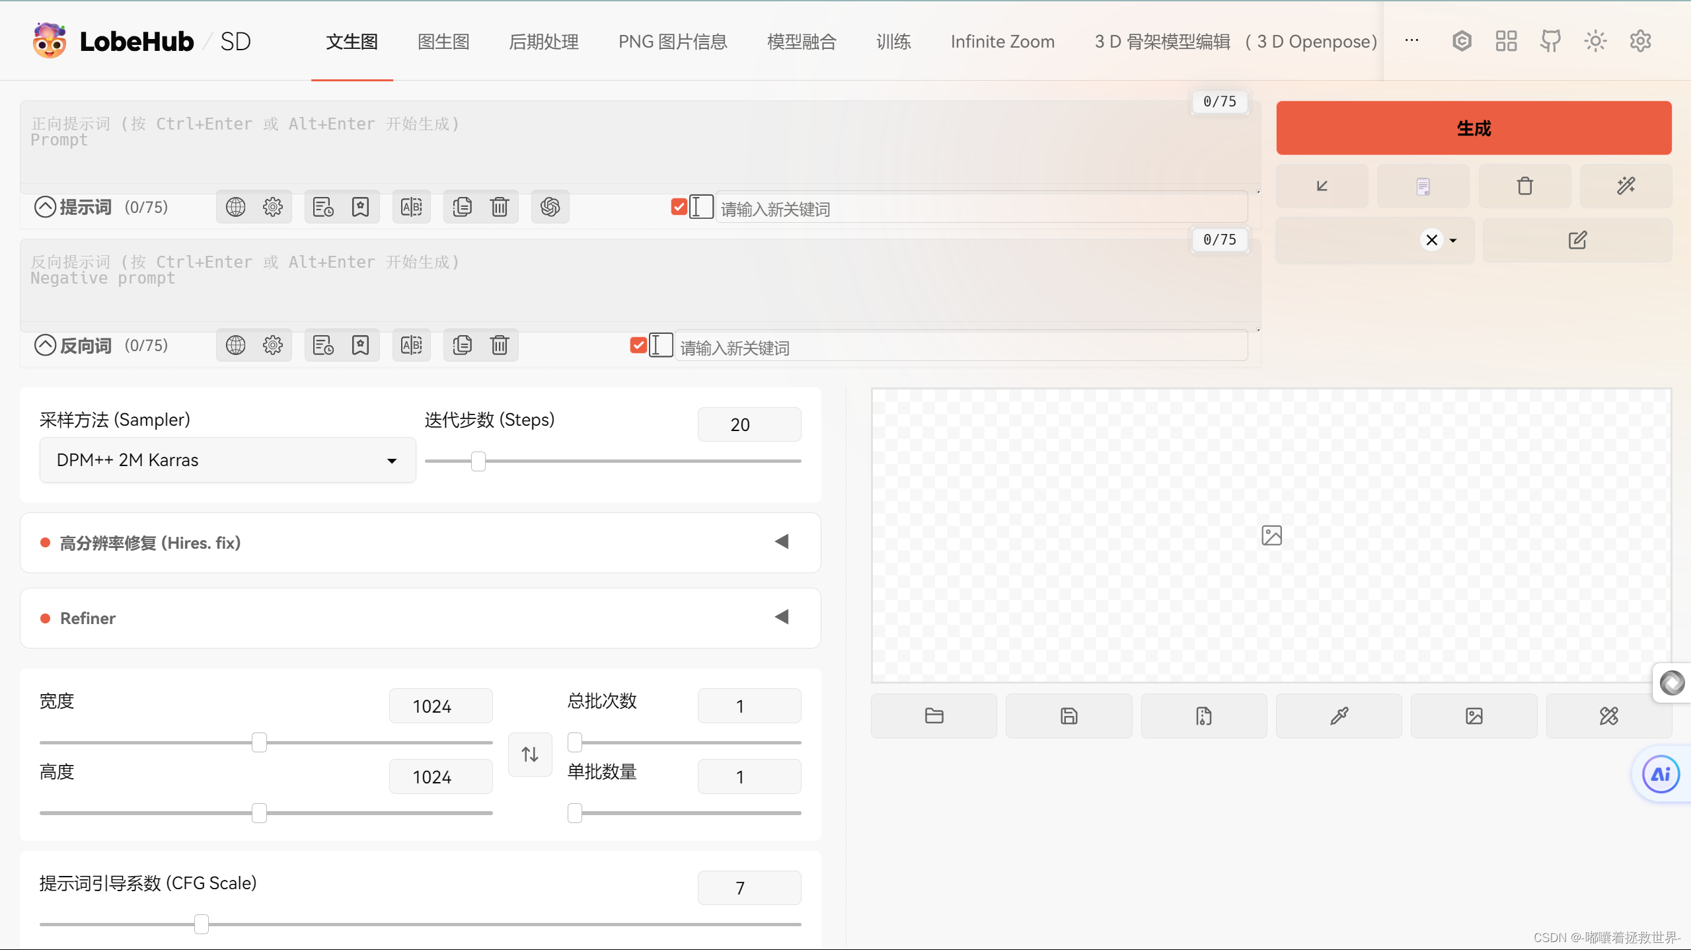Image resolution: width=1691 pixels, height=950 pixels.
Task: Toggle the checkbox beside negative keyword input
Action: [x=638, y=345]
